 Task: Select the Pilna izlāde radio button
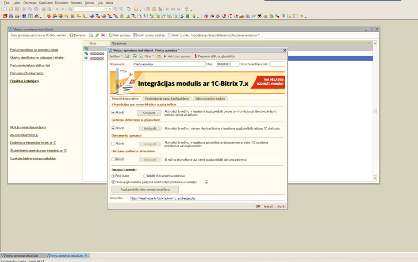(x=113, y=176)
